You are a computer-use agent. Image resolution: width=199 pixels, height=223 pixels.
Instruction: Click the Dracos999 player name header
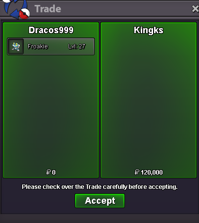(x=51, y=30)
